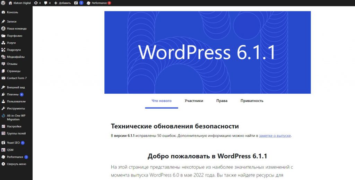Open the WordPress logo menu
The image size is (355, 180).
point(3,3)
